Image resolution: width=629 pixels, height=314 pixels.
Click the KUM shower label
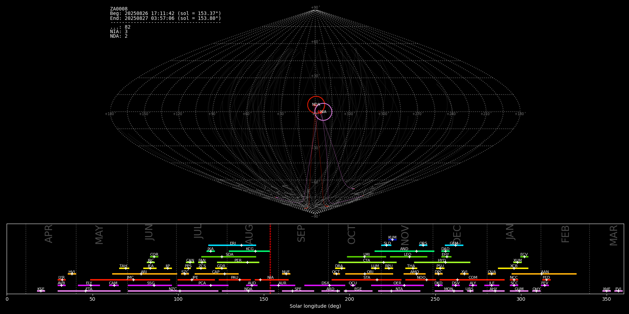point(392,238)
